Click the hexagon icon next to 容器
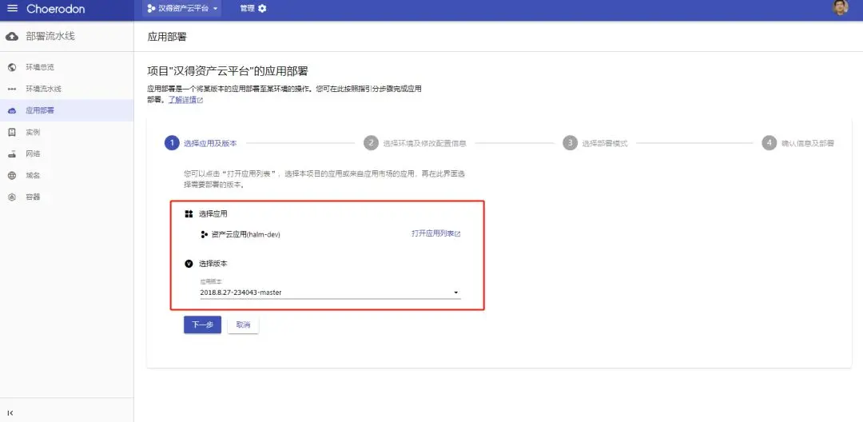863x422 pixels. coord(11,197)
